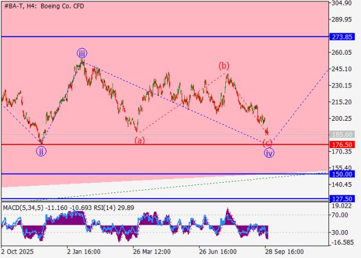Click the '2 Oct 2025' date axis label
Screen dimensions: 361x258
point(18,251)
